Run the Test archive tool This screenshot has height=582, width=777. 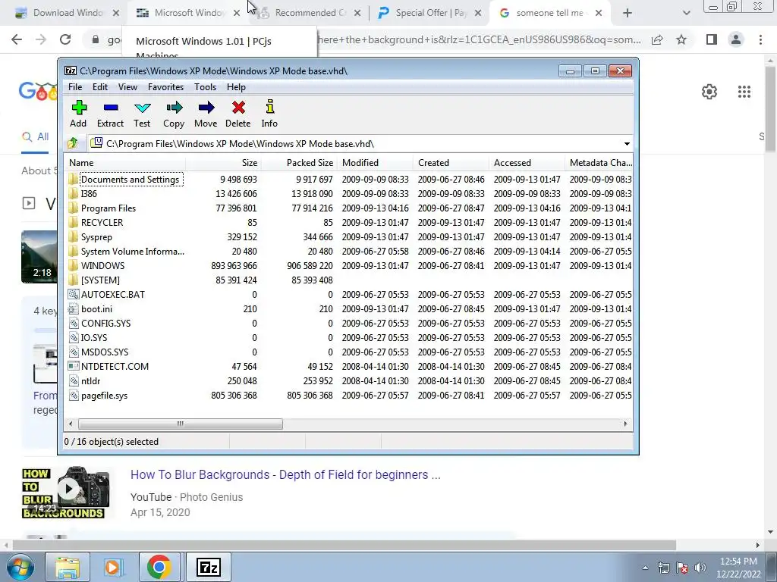pyautogui.click(x=142, y=108)
